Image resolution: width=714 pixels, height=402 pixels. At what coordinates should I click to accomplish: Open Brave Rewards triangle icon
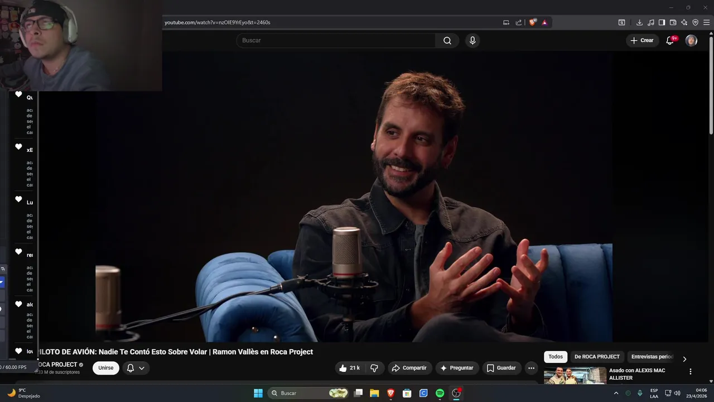click(x=544, y=22)
